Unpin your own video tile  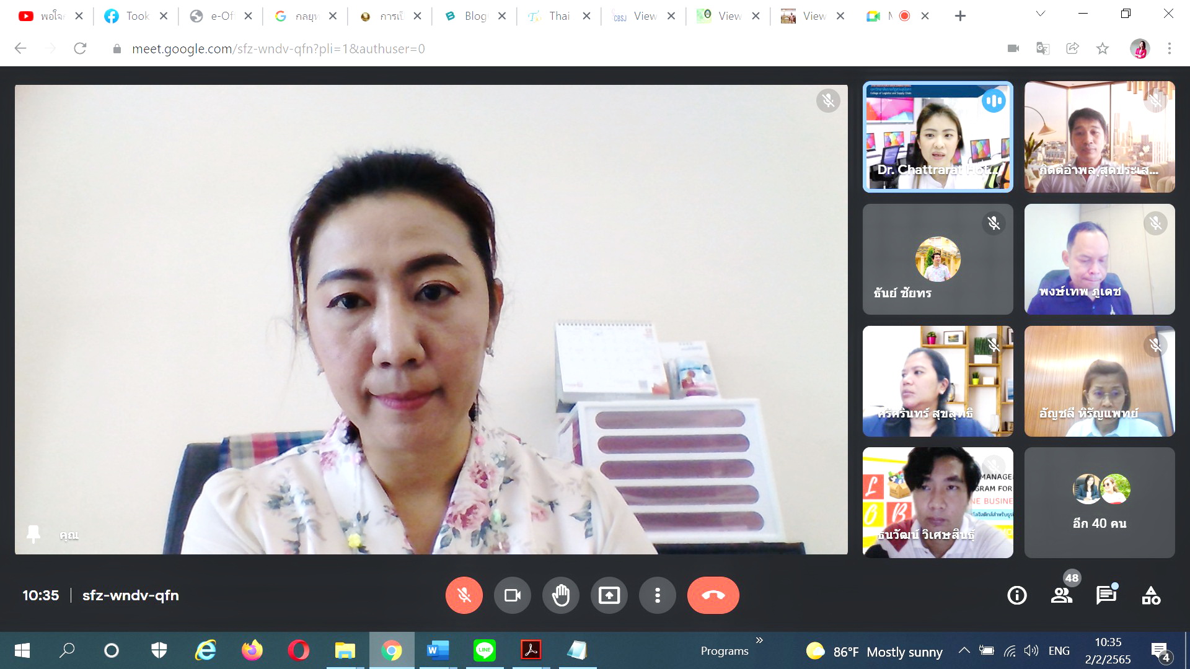tap(33, 534)
